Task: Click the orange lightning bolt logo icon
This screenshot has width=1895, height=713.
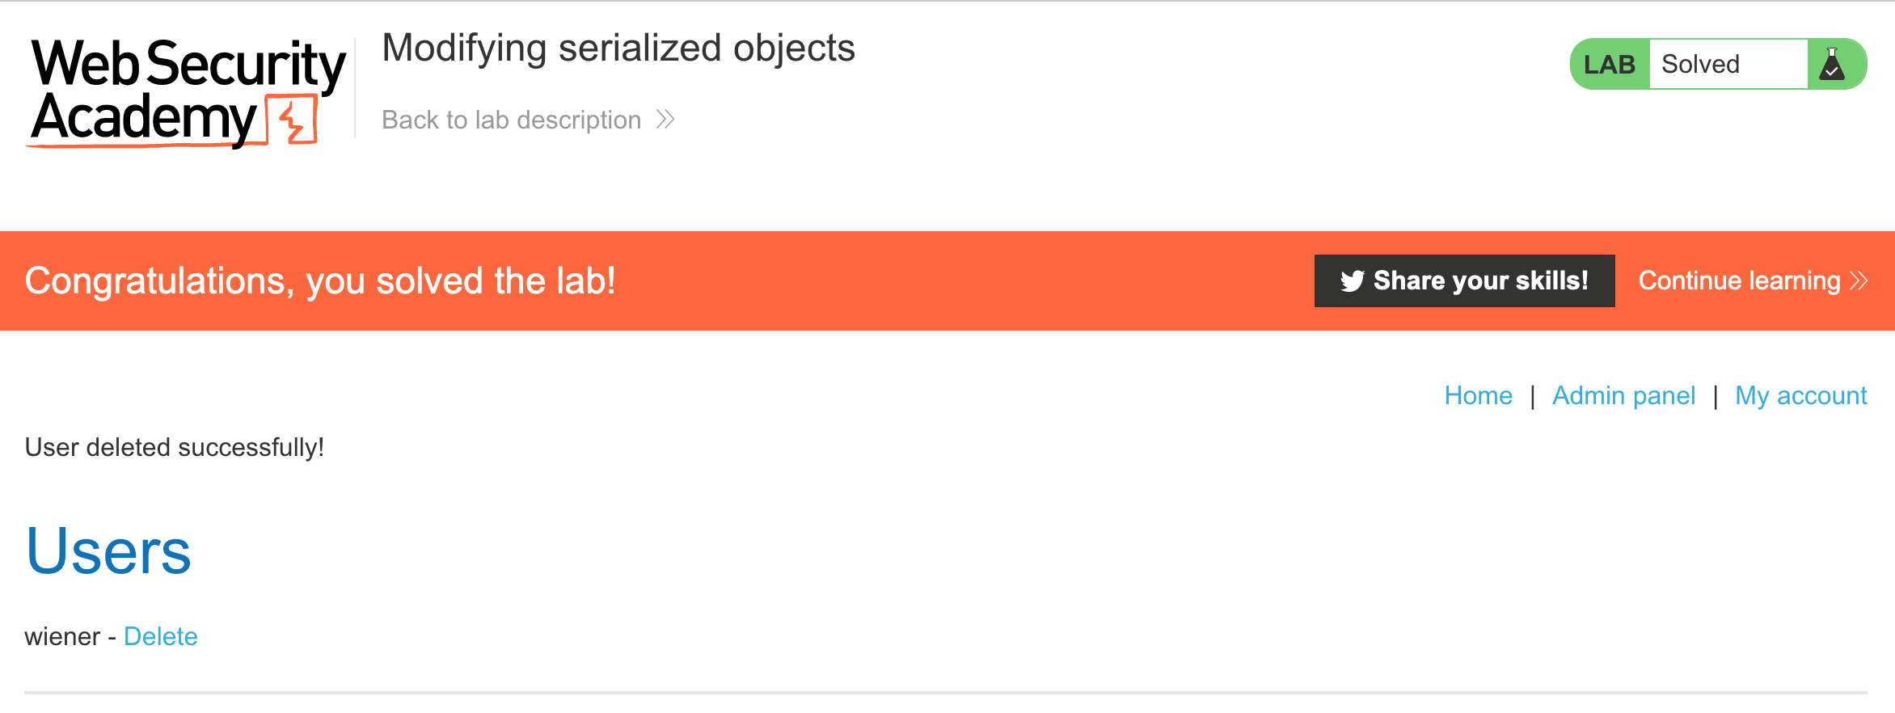Action: pos(294,121)
